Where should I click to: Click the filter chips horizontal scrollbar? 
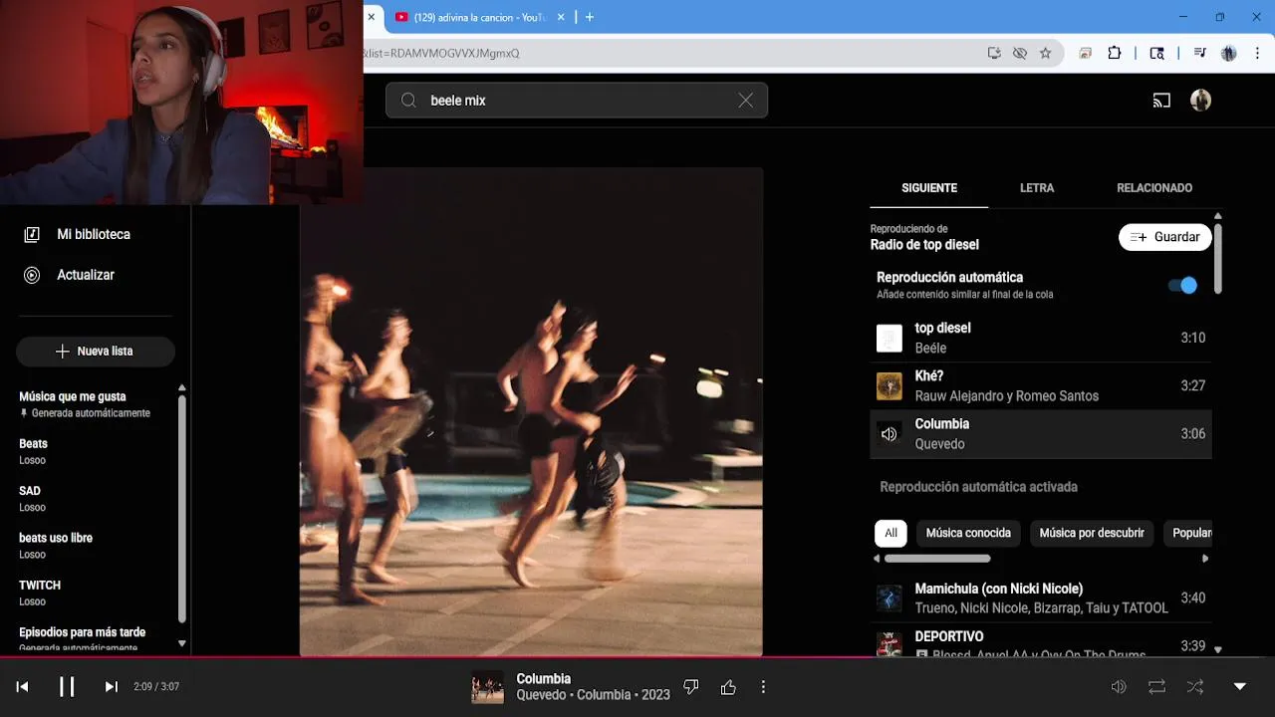click(936, 559)
